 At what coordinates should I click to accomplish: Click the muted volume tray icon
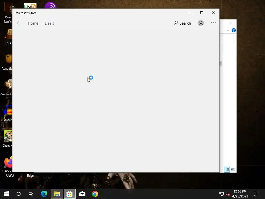click(x=227, y=194)
